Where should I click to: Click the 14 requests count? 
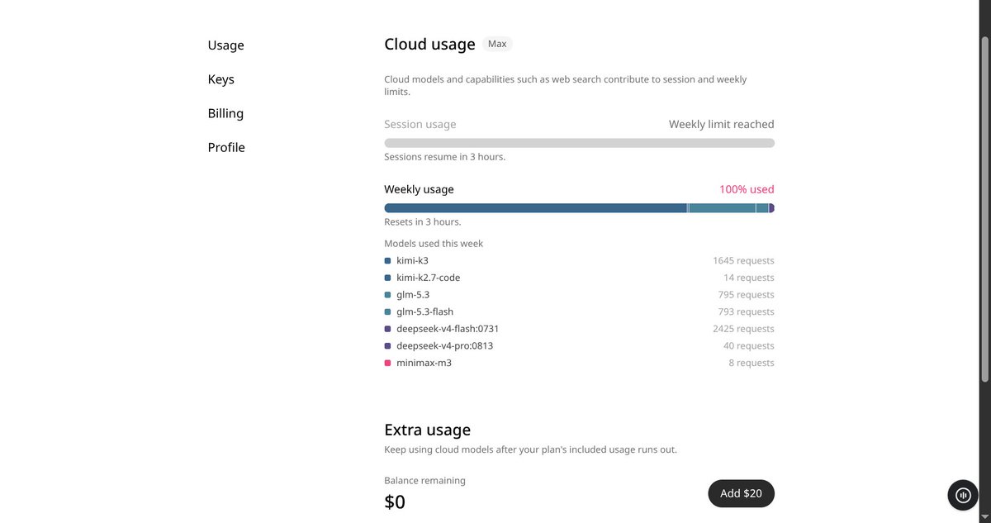[x=749, y=278]
